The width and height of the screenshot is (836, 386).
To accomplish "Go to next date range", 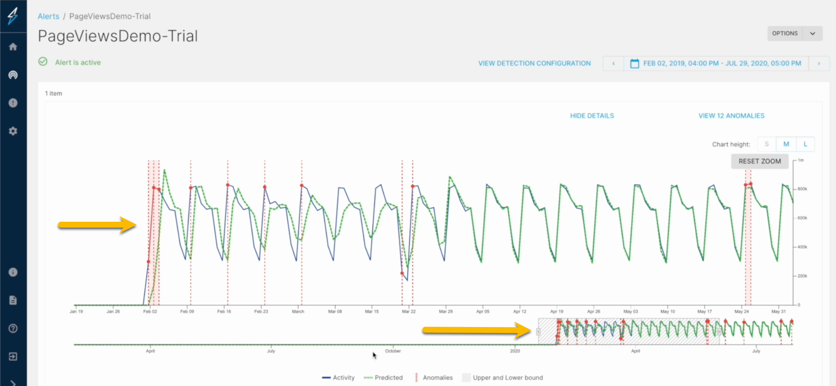I will tap(818, 63).
